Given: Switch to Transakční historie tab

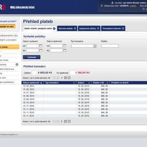Looking at the screenshot, I should 113,29.
